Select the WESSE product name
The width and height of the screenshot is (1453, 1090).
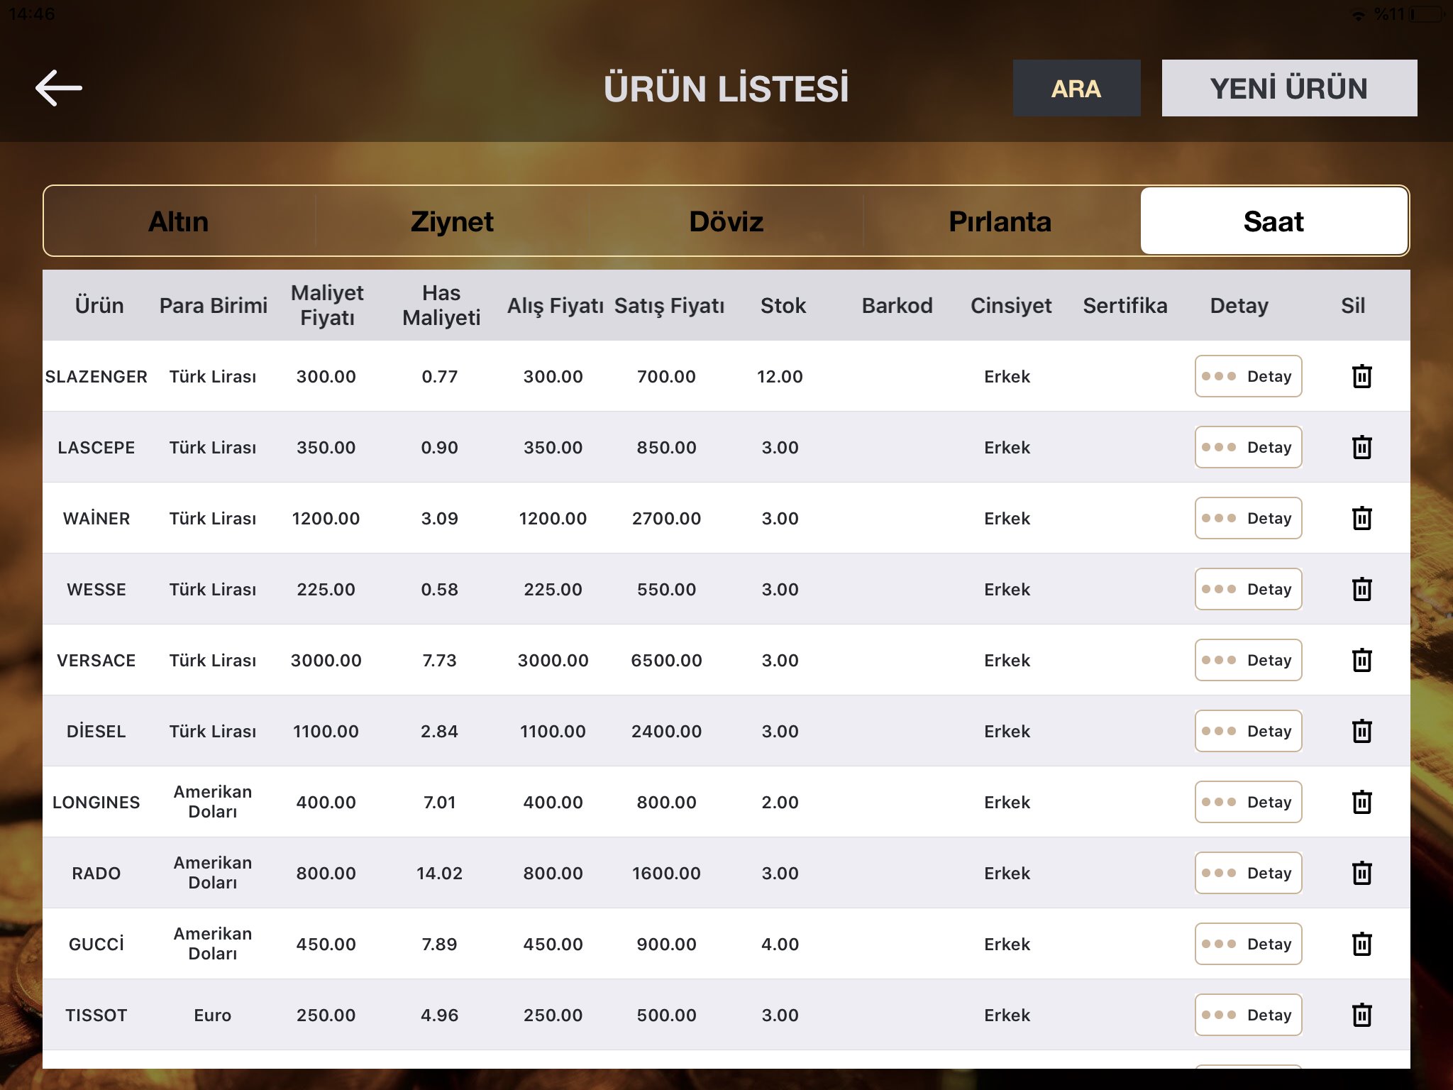[96, 589]
